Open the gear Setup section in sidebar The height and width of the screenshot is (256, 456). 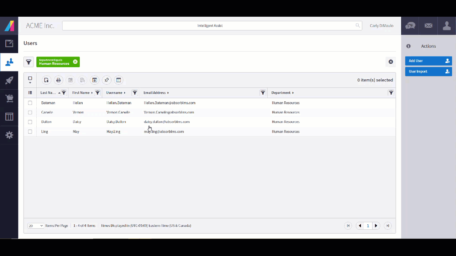click(9, 135)
